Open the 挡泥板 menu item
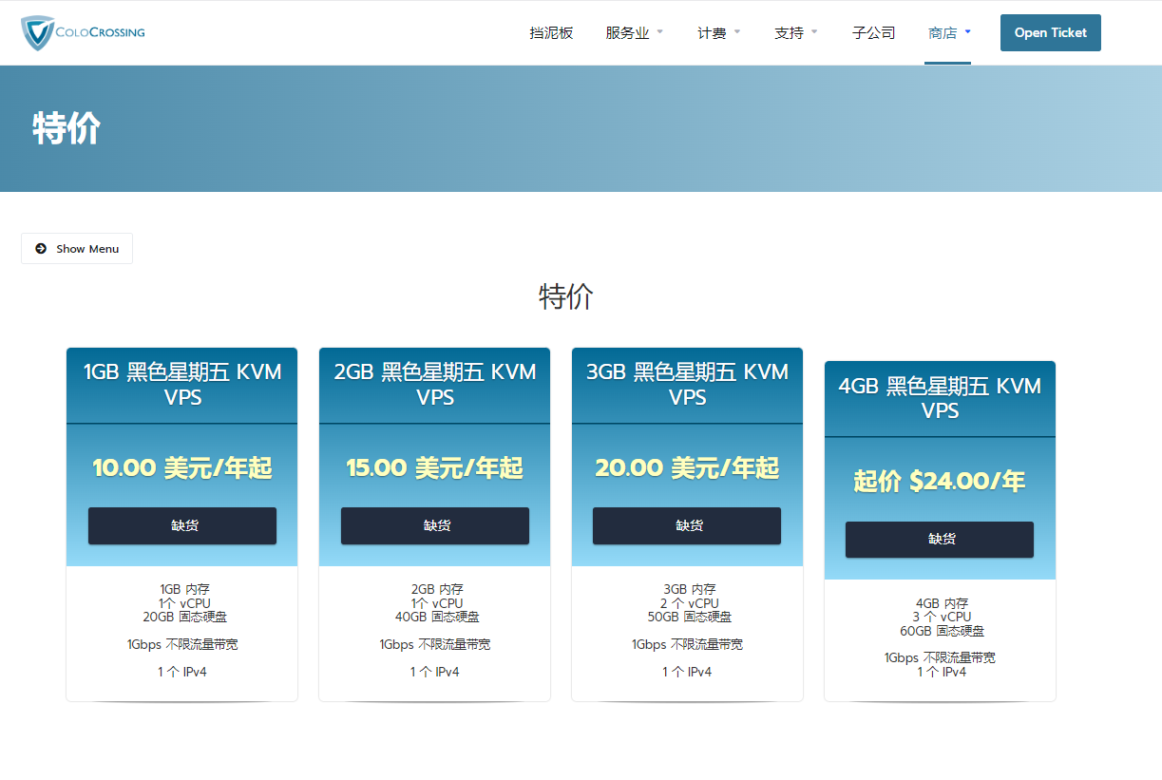The height and width of the screenshot is (780, 1162). 551,33
